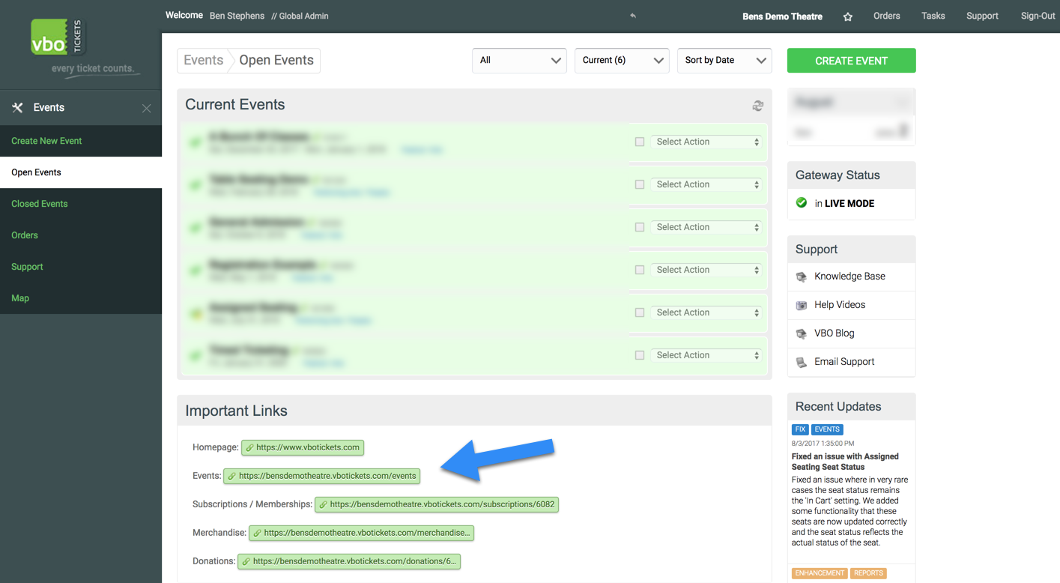This screenshot has width=1060, height=583.
Task: Tick the checkbox in the second event row
Action: click(640, 184)
